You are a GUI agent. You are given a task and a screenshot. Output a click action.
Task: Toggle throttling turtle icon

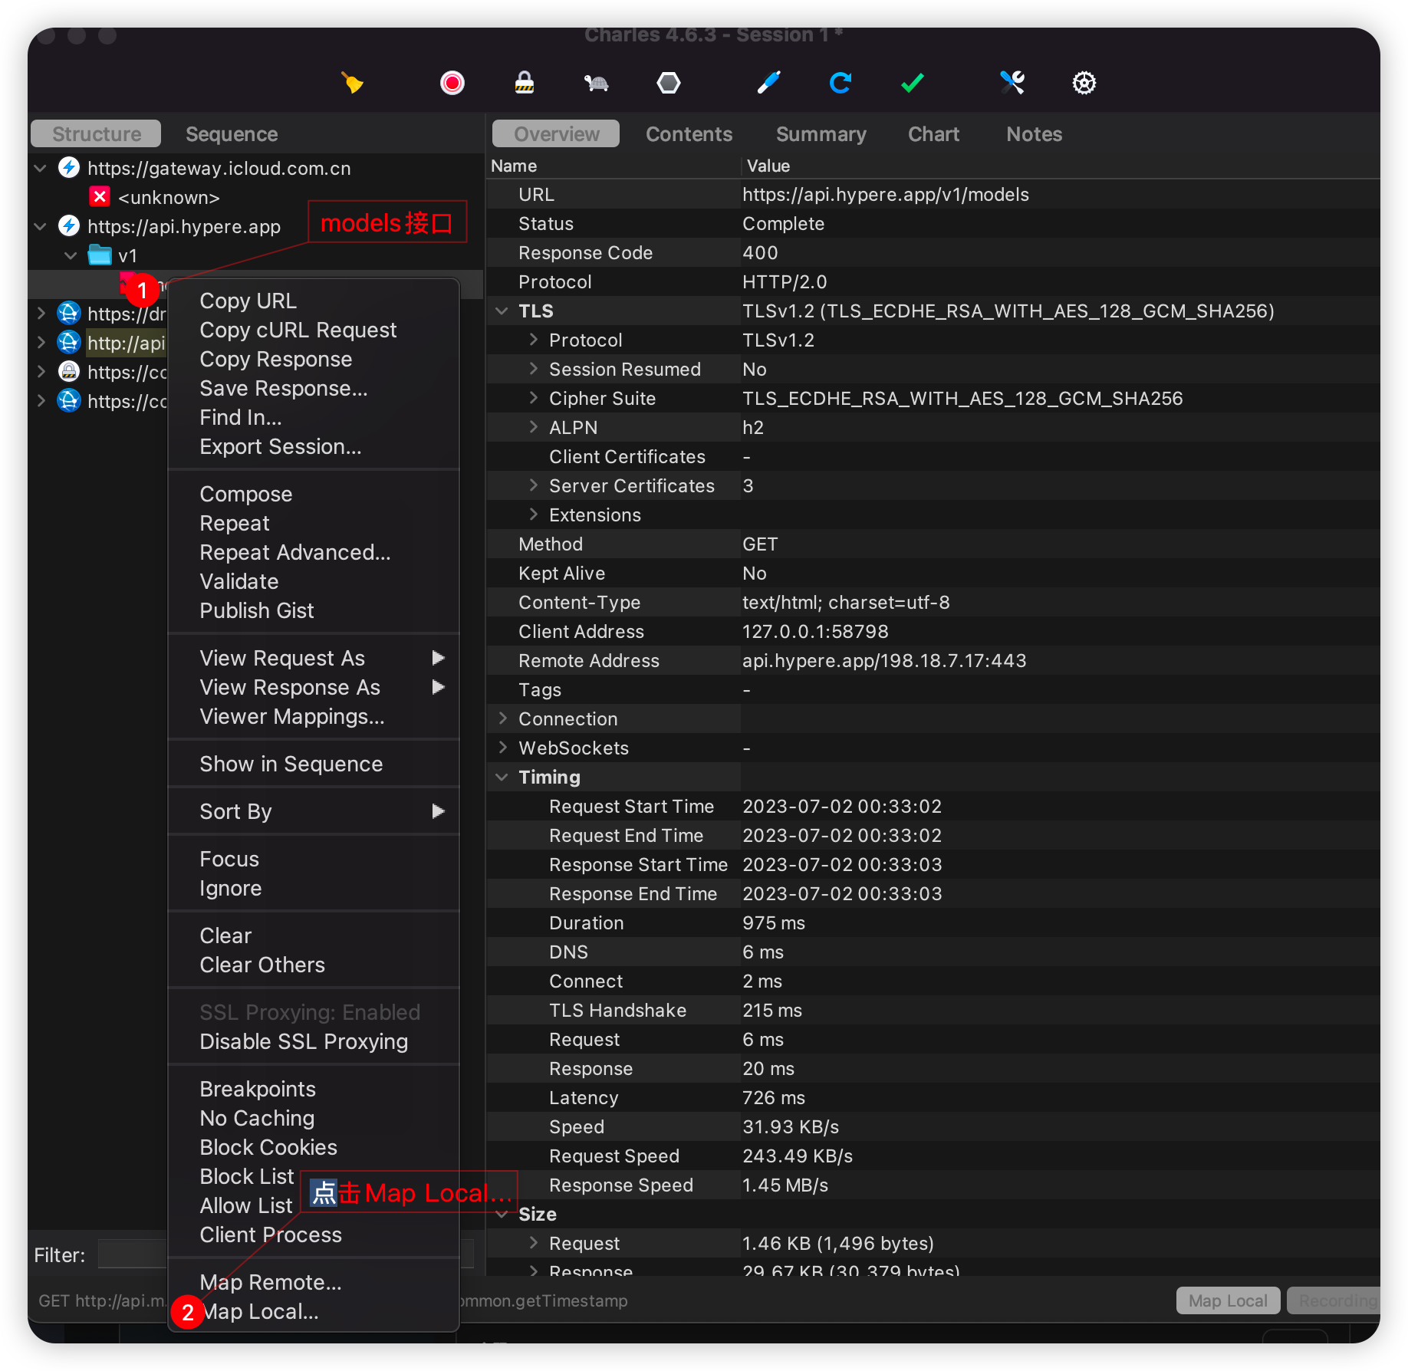click(596, 82)
